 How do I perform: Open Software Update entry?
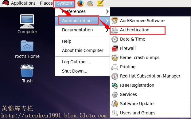pyautogui.click(x=150, y=104)
